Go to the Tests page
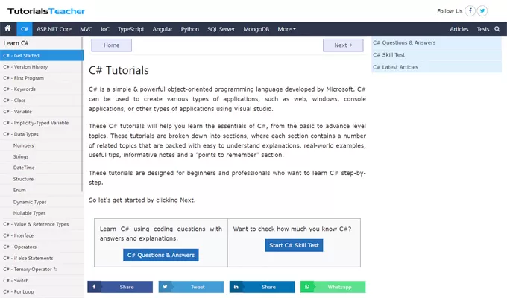This screenshot has height=298, width=507. point(483,29)
